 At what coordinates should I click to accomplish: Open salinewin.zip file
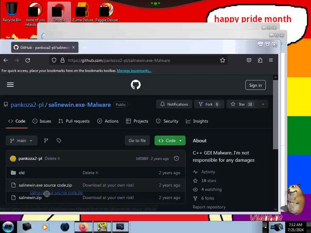(x=30, y=198)
